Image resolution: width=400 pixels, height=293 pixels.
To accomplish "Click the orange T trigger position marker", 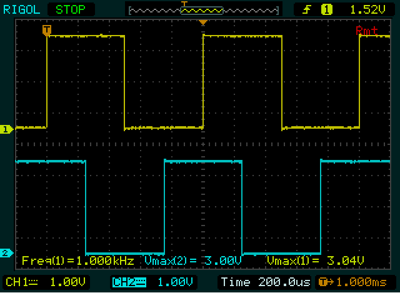I will [47, 31].
